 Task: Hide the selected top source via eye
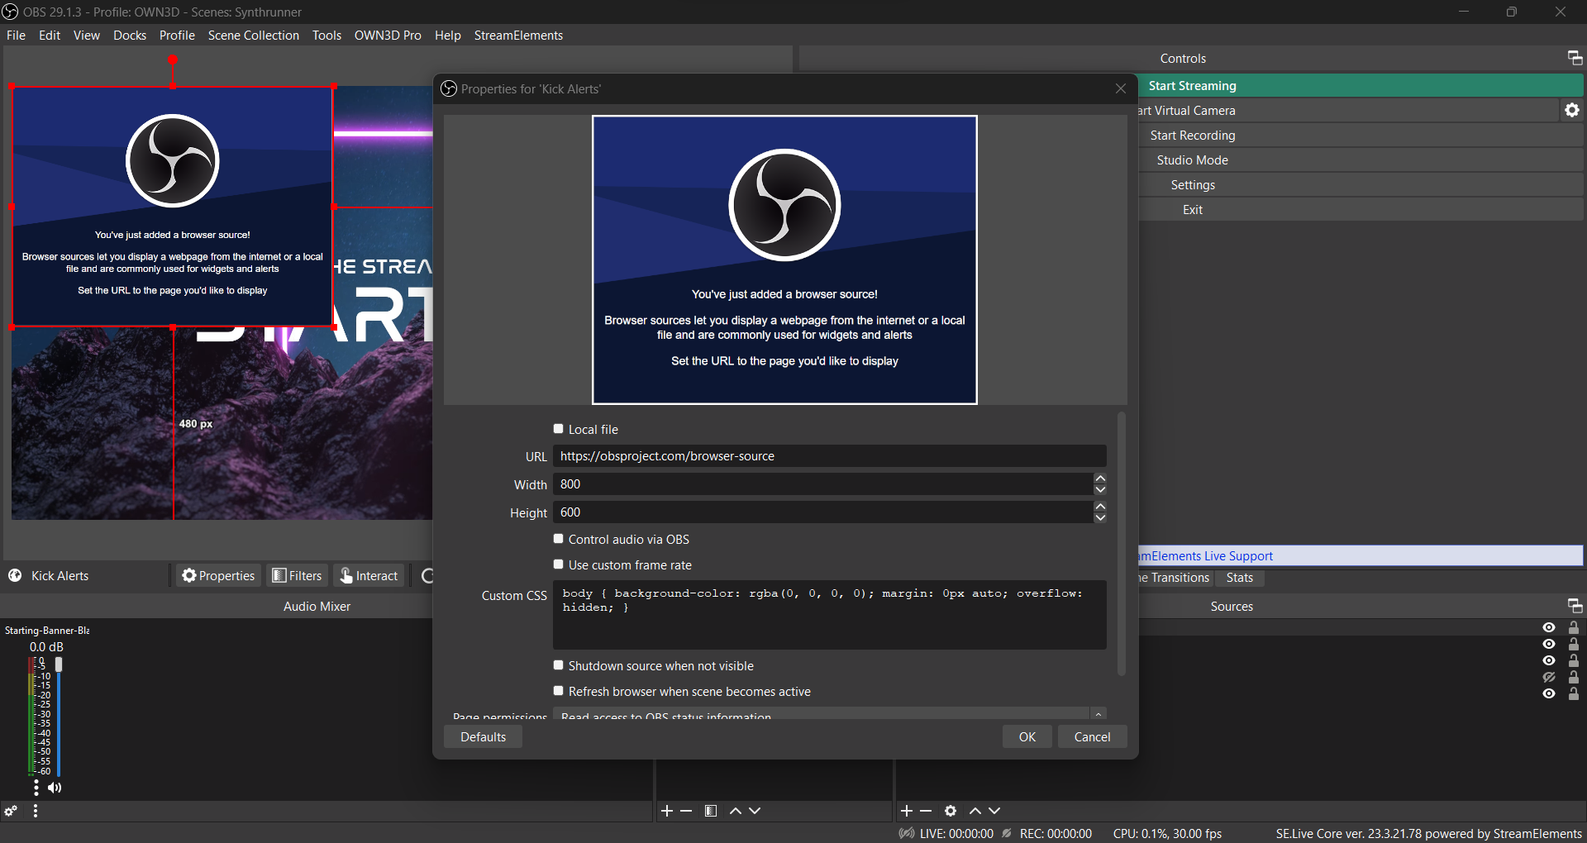click(1549, 627)
